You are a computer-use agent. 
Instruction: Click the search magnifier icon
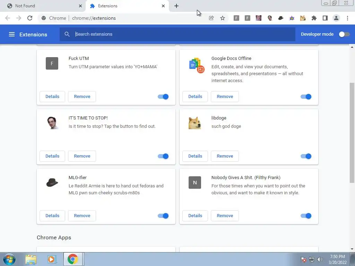(x=67, y=34)
